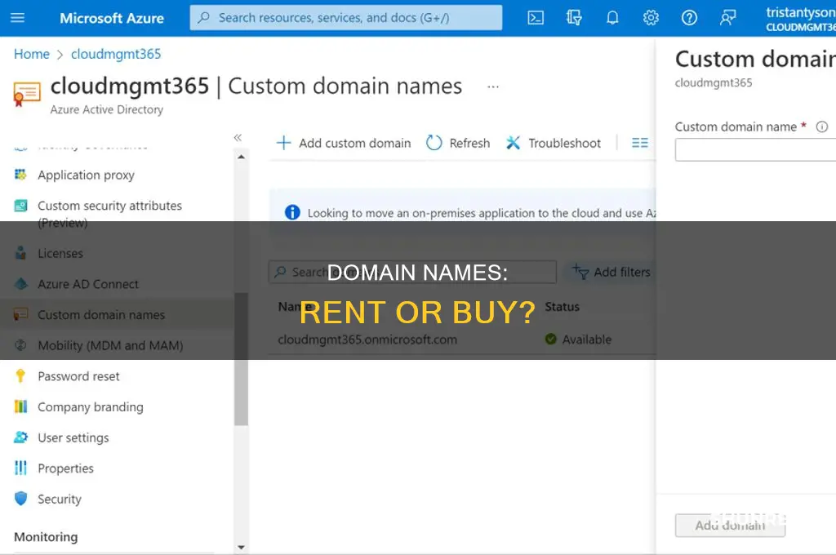Open portal settings gear
This screenshot has width=836, height=555.
(x=651, y=18)
